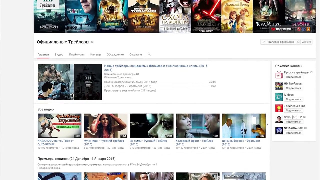Click the Трейлеры в HD channel avatar
The image size is (320, 180).
point(279,108)
